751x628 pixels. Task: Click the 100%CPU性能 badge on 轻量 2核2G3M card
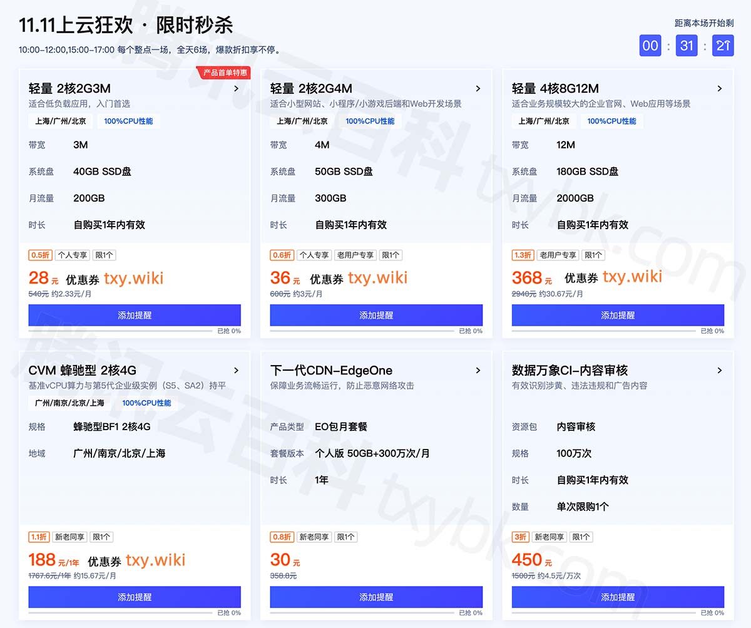tap(128, 121)
